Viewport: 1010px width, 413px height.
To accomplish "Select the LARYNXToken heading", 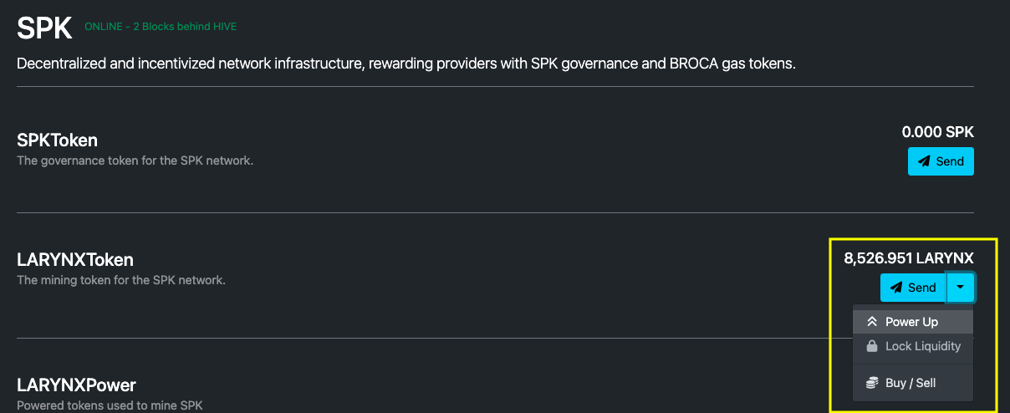I will coord(75,260).
